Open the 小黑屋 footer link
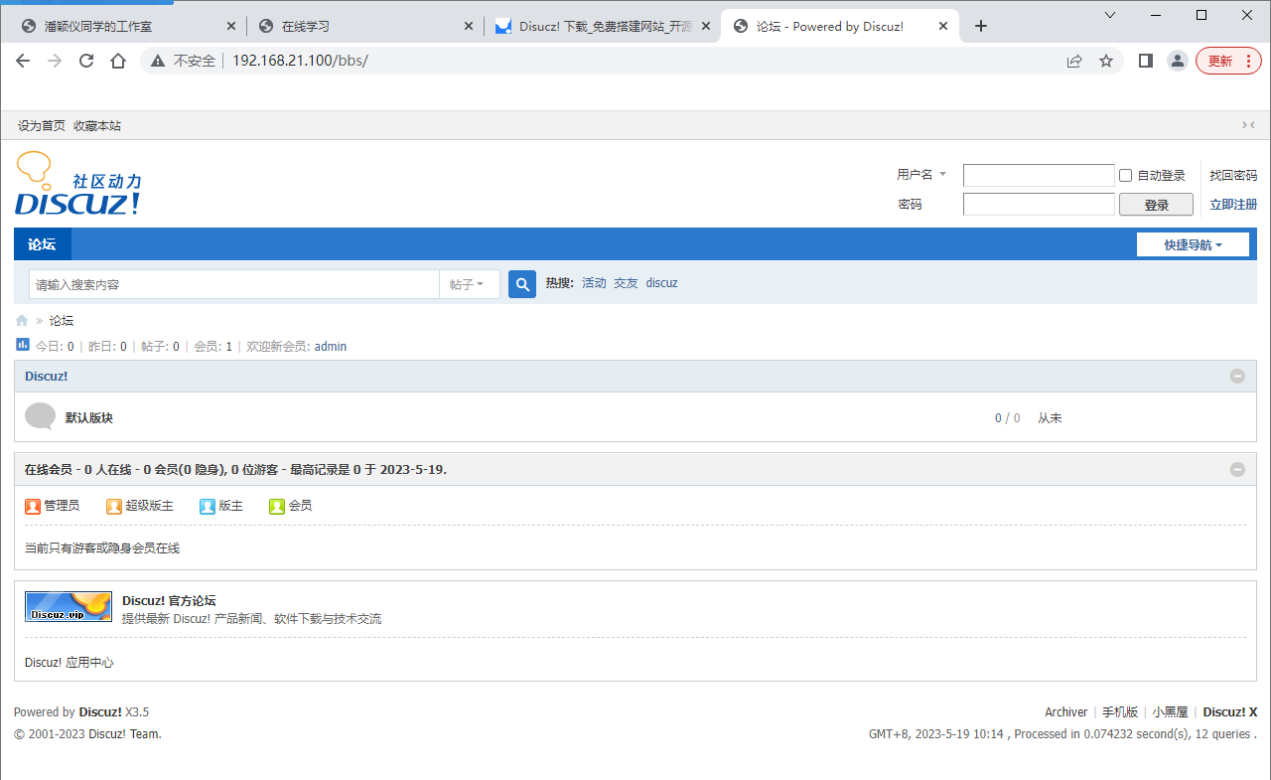The width and height of the screenshot is (1271, 780). click(1171, 712)
